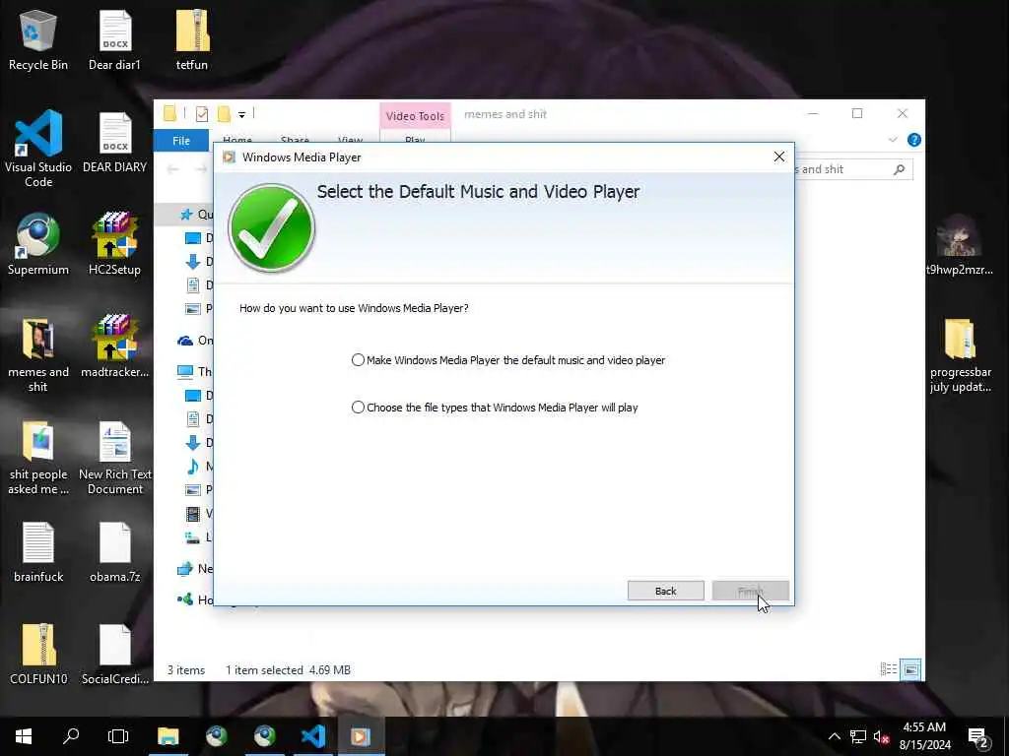
Task: Select the memes and shit desktop folder
Action: [38, 354]
